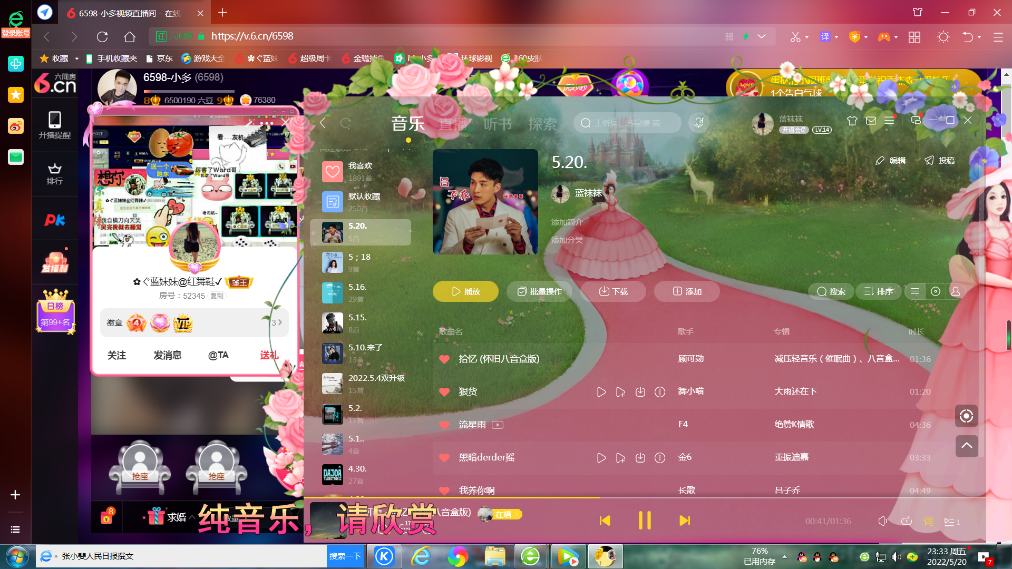
Task: Unlike 拾忆 (怀旧八音盒版) with its heart
Action: click(x=444, y=359)
